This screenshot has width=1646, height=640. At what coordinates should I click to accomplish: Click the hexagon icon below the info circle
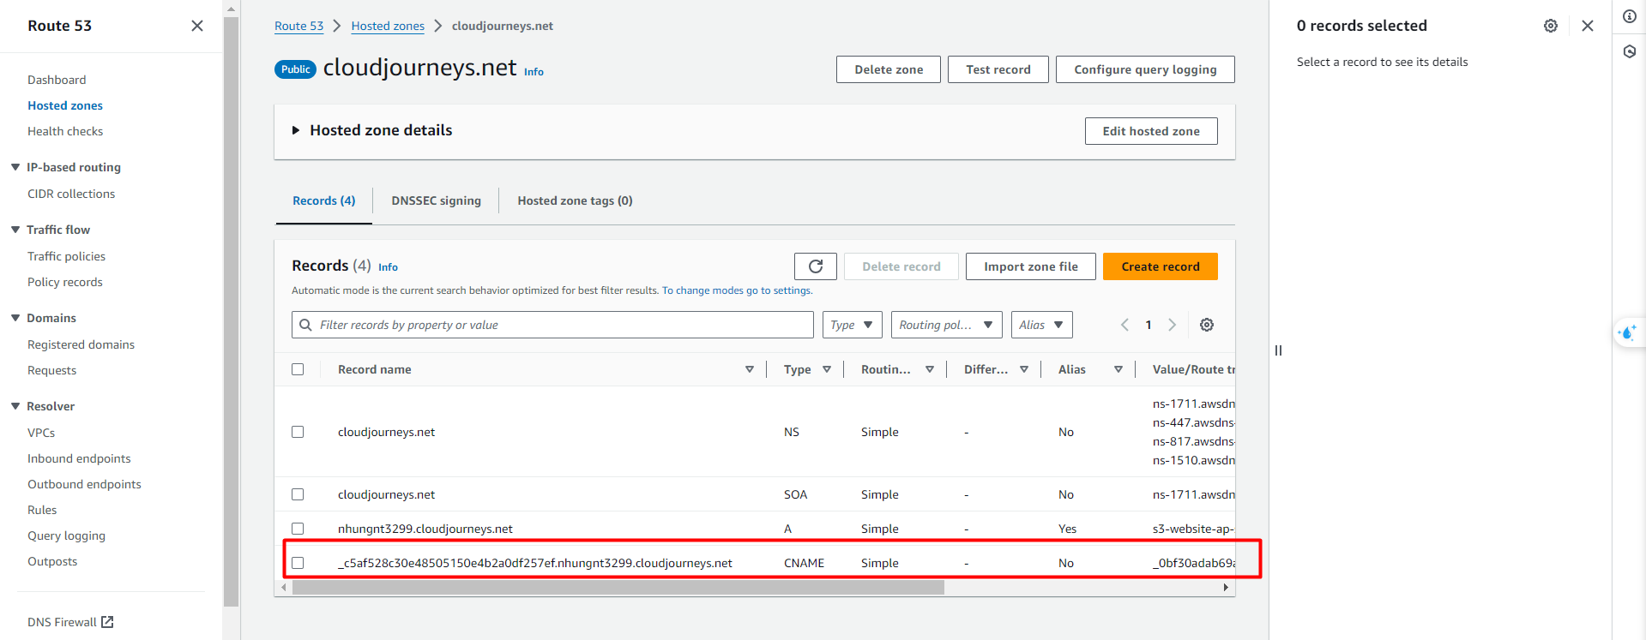click(x=1630, y=51)
